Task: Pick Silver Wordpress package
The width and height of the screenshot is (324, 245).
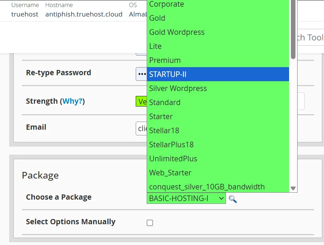Action: pyautogui.click(x=218, y=88)
